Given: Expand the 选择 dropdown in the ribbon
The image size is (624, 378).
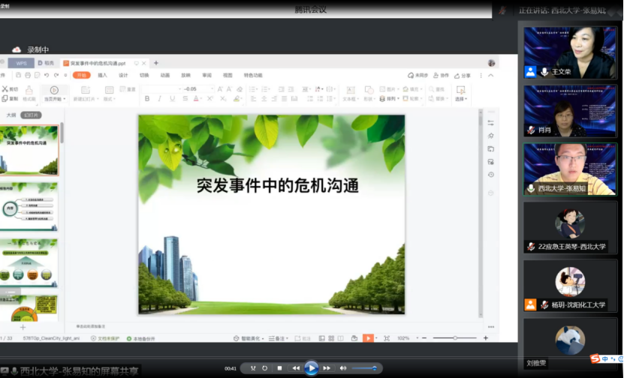Looking at the screenshot, I should click(460, 98).
